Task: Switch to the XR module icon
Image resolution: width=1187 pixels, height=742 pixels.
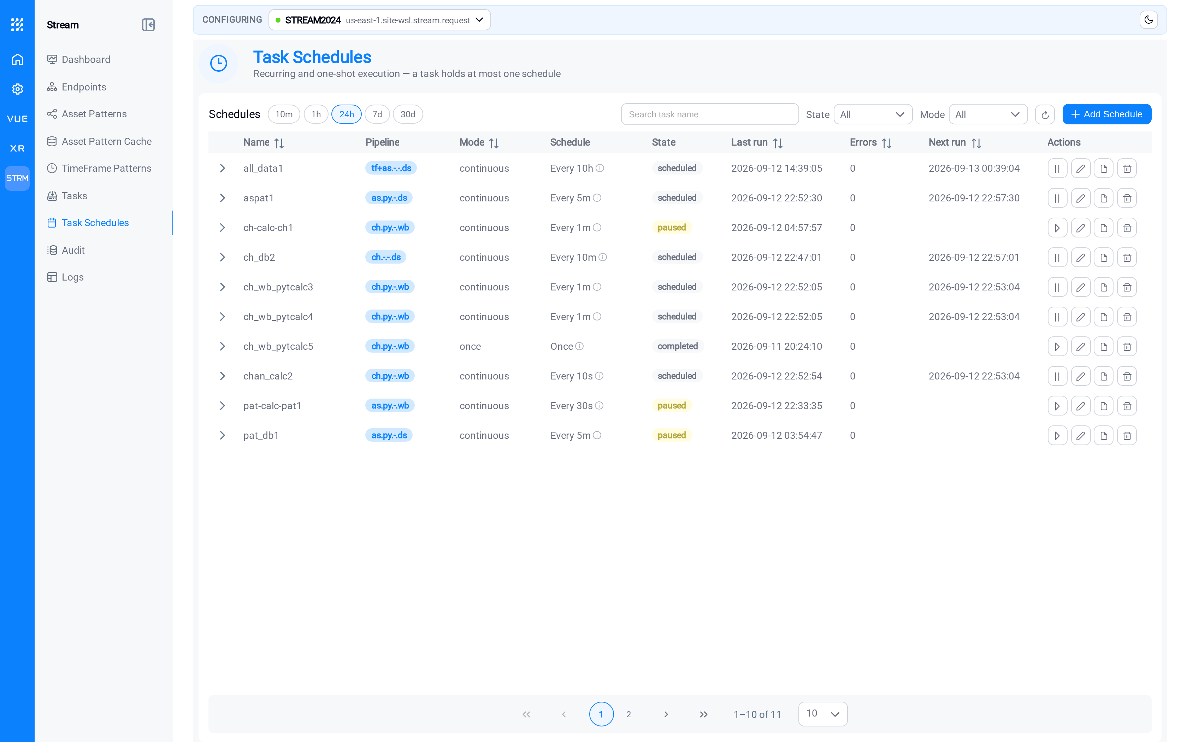Action: pyautogui.click(x=17, y=148)
